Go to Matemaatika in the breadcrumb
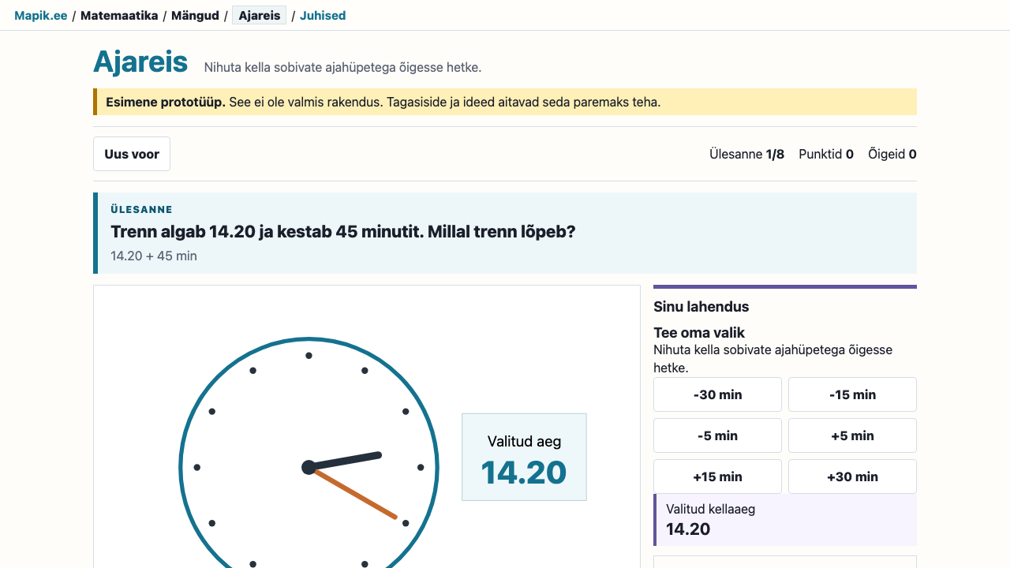The image size is (1010, 568). click(119, 15)
